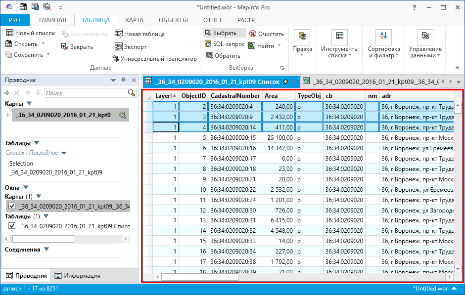Open the Сортировка и фильтр dropdown
The height and width of the screenshot is (295, 465).
pos(383,52)
